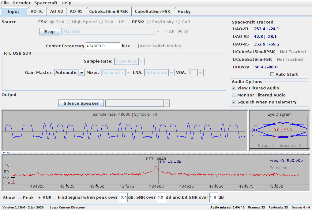Click the signal peak marker in FFT

coord(156,162)
